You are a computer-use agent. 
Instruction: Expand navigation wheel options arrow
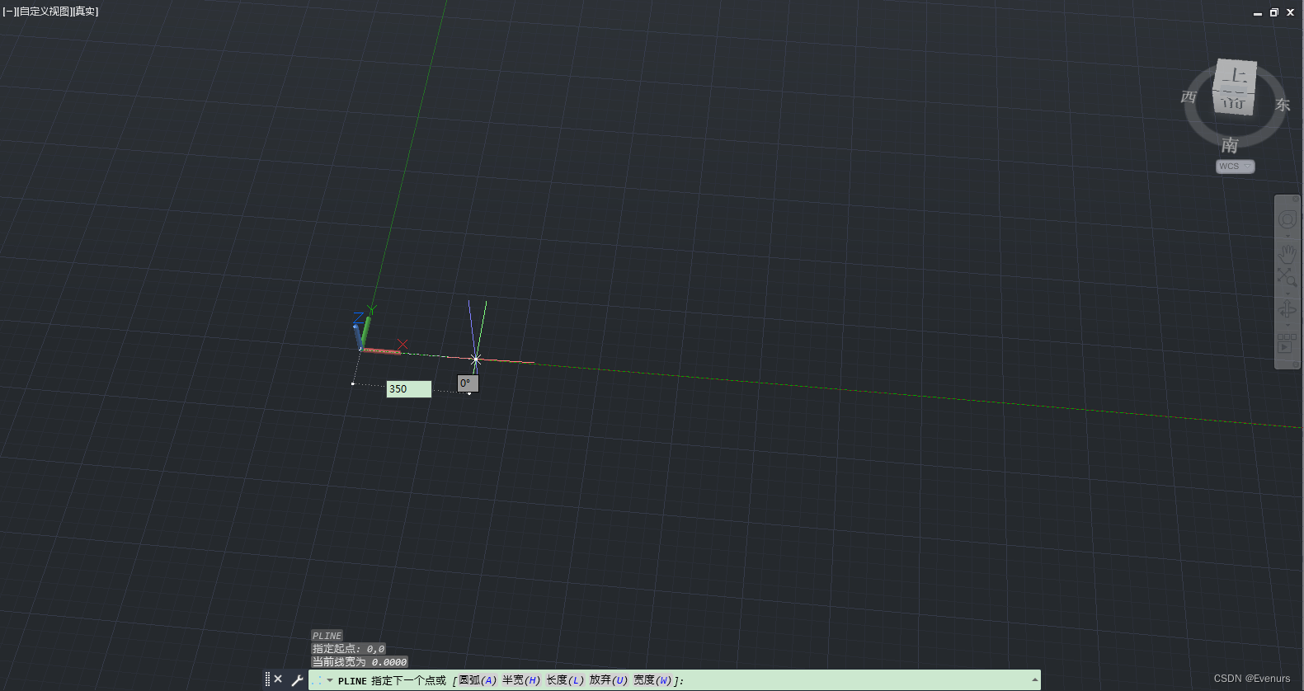coord(1288,235)
